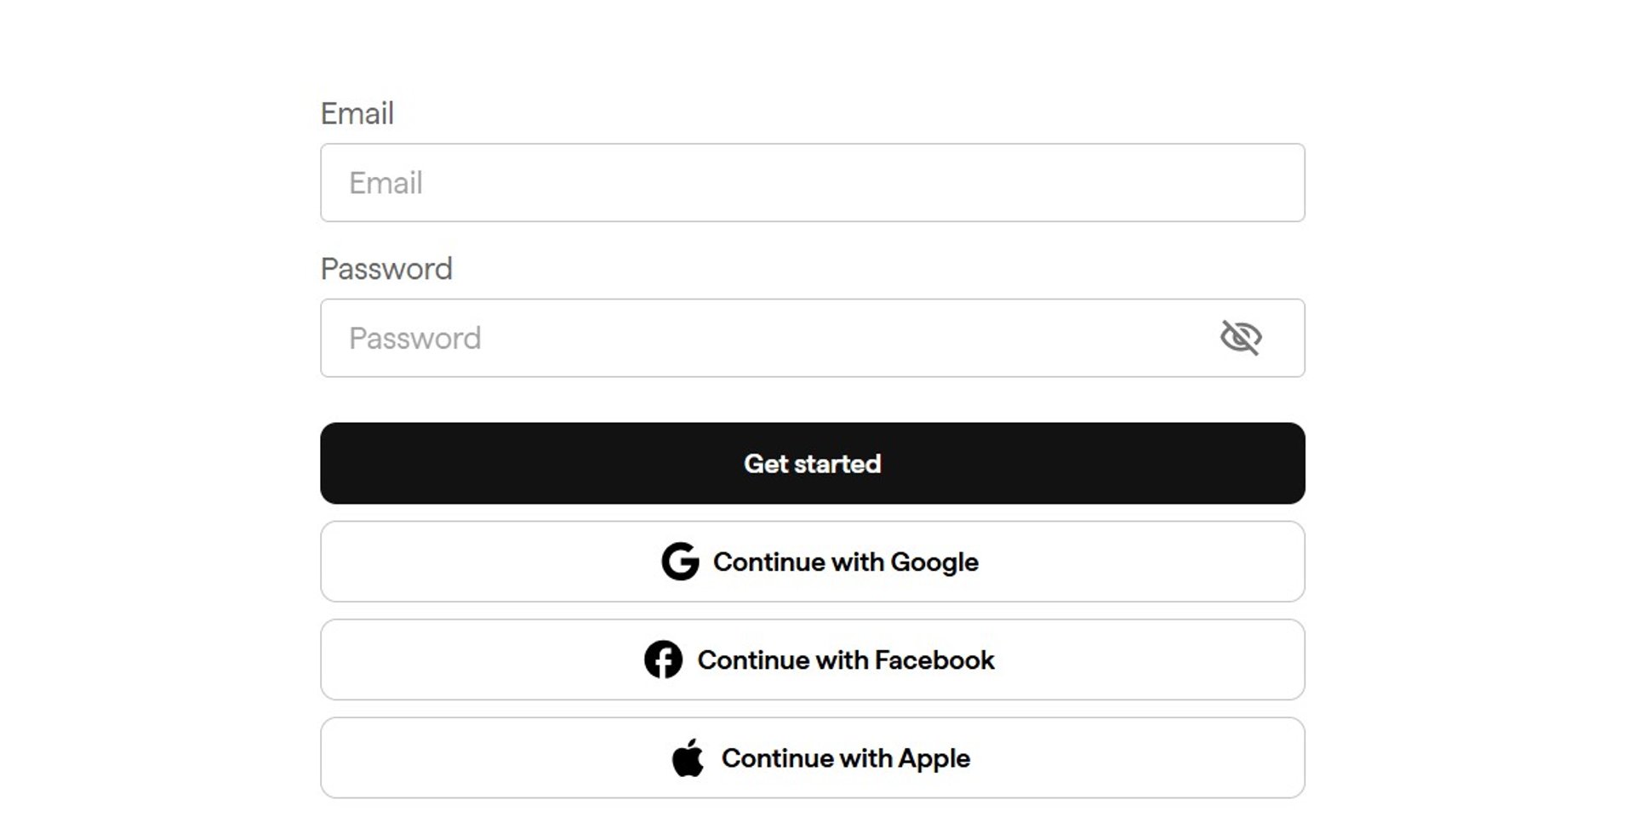Click the crossed-out eye icon
Viewport: 1634px width, 834px height.
coord(1241,338)
